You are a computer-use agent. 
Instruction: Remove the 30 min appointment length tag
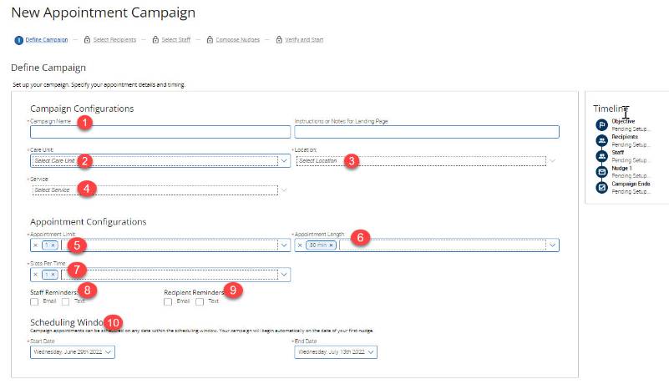click(x=331, y=245)
